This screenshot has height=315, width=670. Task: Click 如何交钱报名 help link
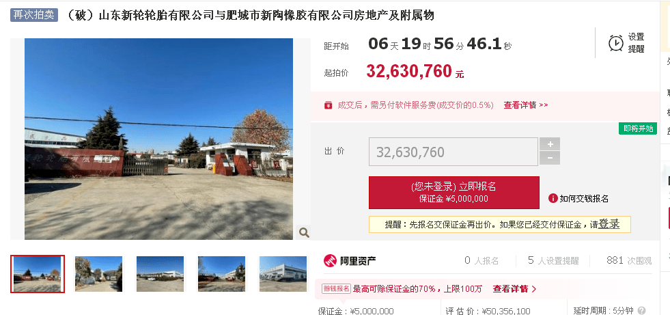click(584, 198)
